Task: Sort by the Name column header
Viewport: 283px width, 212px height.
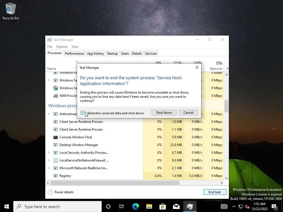Action: [x=52, y=69]
